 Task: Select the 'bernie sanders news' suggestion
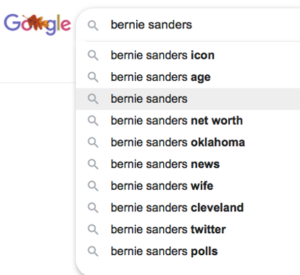pyautogui.click(x=188, y=164)
